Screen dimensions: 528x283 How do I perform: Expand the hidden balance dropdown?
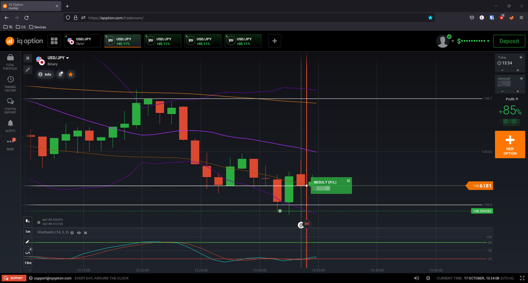tap(474, 41)
